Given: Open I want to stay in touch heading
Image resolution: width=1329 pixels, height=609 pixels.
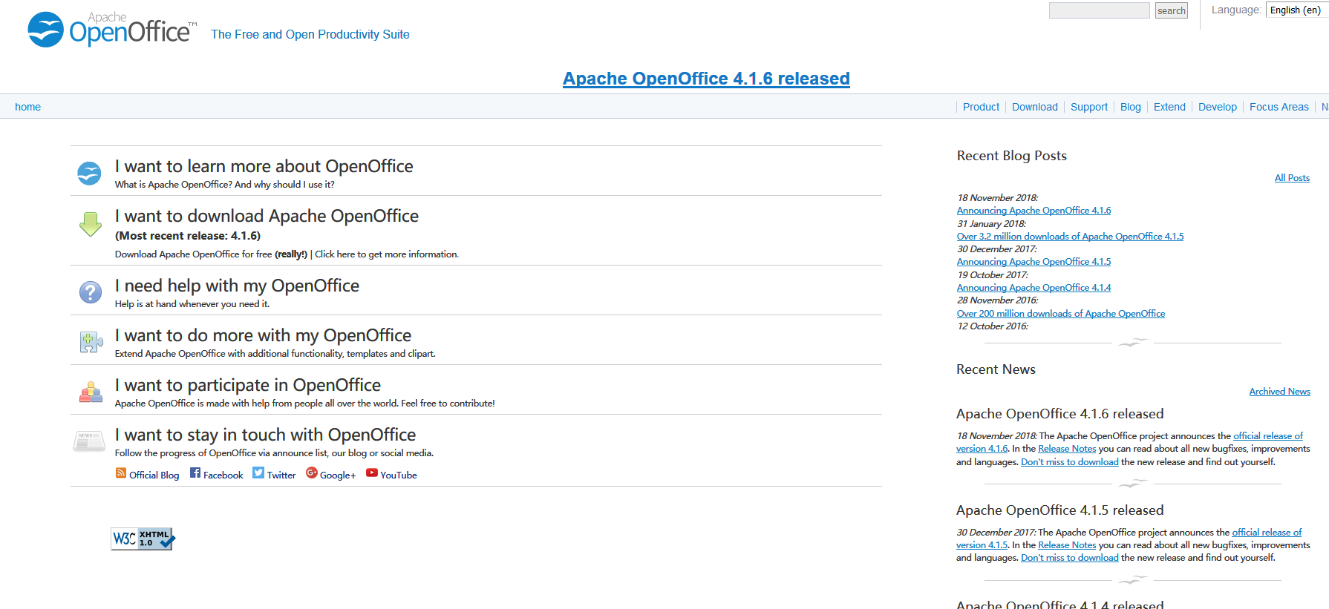Looking at the screenshot, I should pos(265,435).
